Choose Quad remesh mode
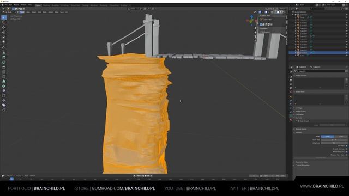Image resolution: width=349 pixels, height=196 pixels. click(341, 137)
